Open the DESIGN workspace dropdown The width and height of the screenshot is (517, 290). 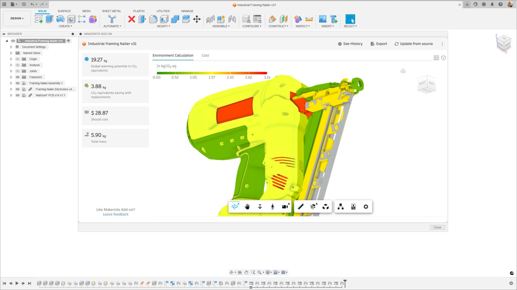[17, 18]
